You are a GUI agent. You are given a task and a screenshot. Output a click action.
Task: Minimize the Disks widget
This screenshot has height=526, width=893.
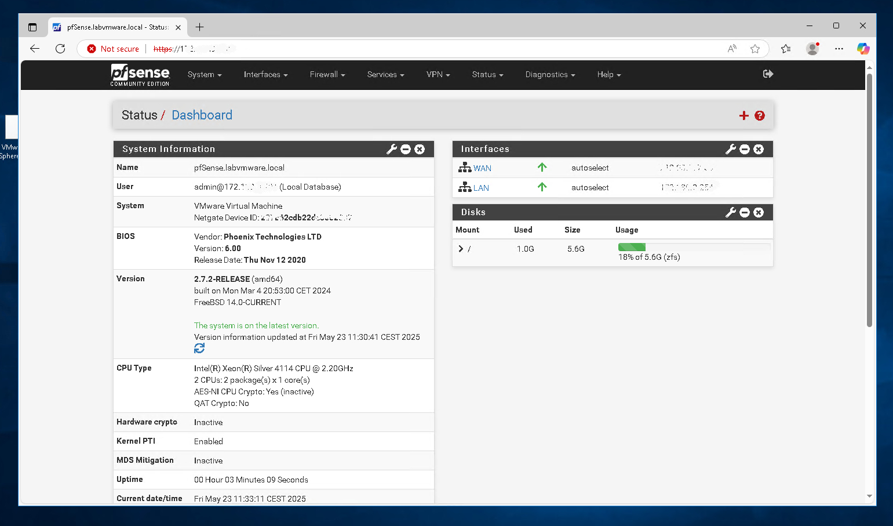(745, 212)
